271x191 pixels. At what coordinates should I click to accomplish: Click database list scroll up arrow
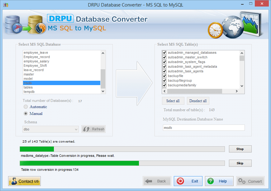103,53
